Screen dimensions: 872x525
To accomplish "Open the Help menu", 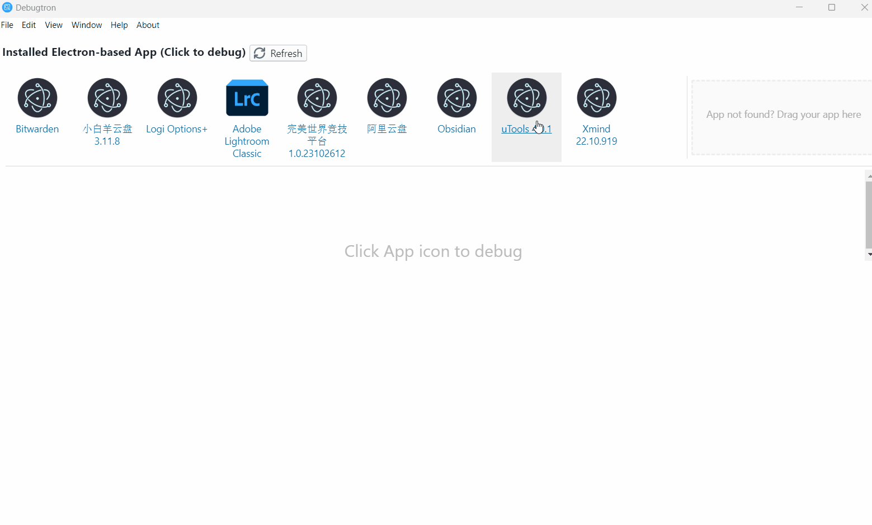I will pyautogui.click(x=119, y=25).
